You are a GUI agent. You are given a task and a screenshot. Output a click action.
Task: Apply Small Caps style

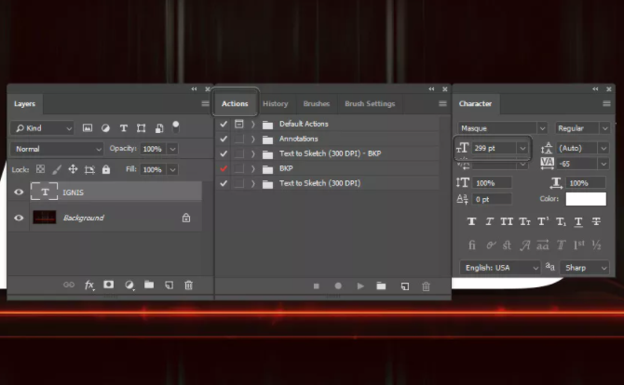525,221
